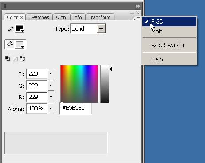
Task: Click the Alpha 100% field
Action: point(37,109)
